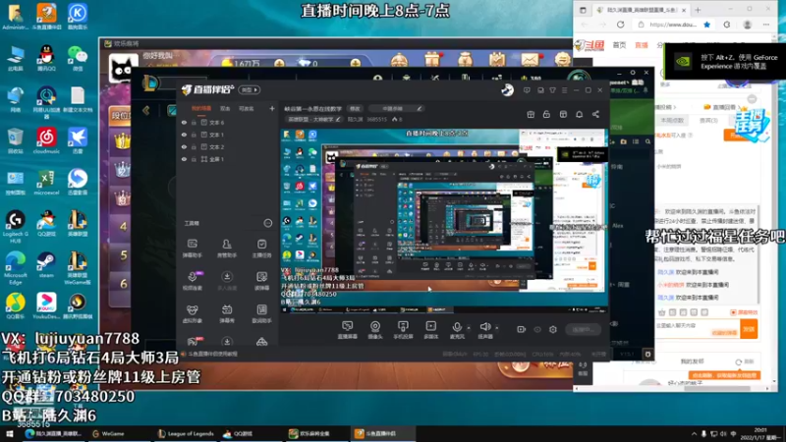This screenshot has height=442, width=786.
Task: Click the 扬声器 speaker icon
Action: 484,327
